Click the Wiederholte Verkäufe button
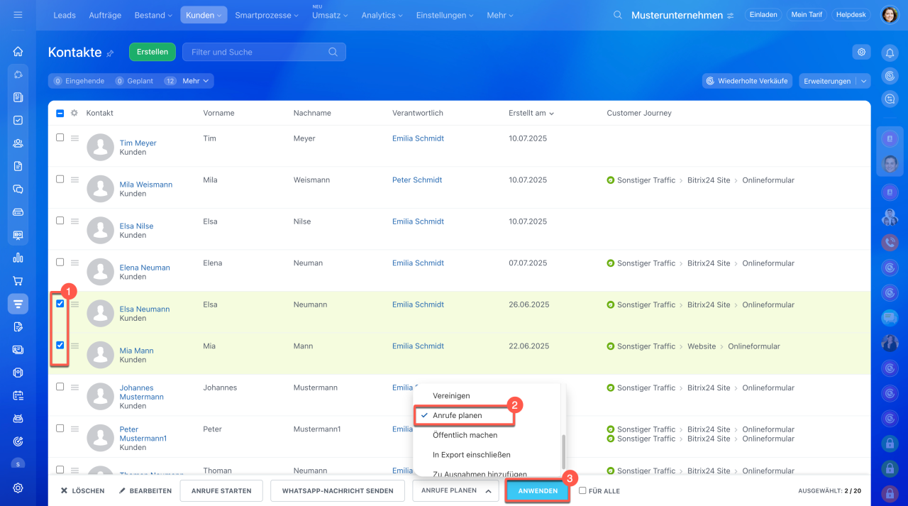 [x=747, y=81]
